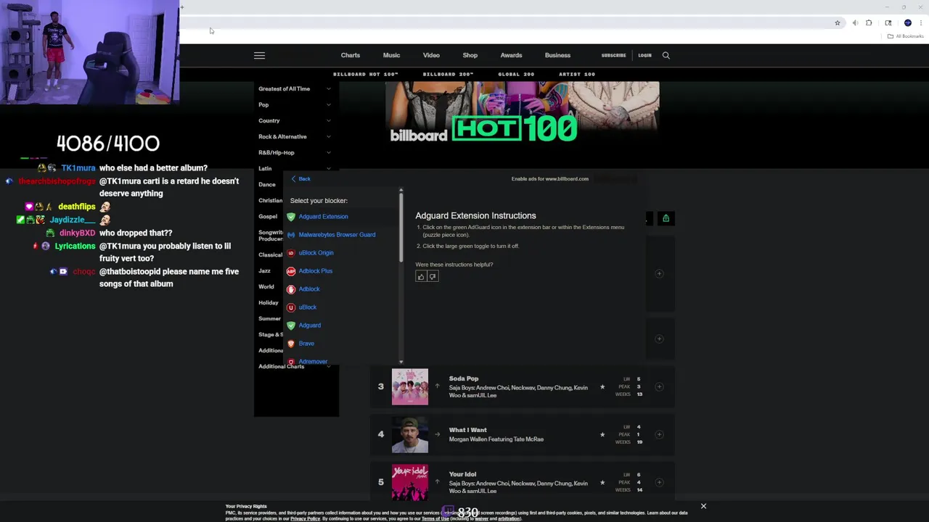This screenshot has width=929, height=522.
Task: Click the Billboard Hot 100 logo banner
Action: coord(484,128)
